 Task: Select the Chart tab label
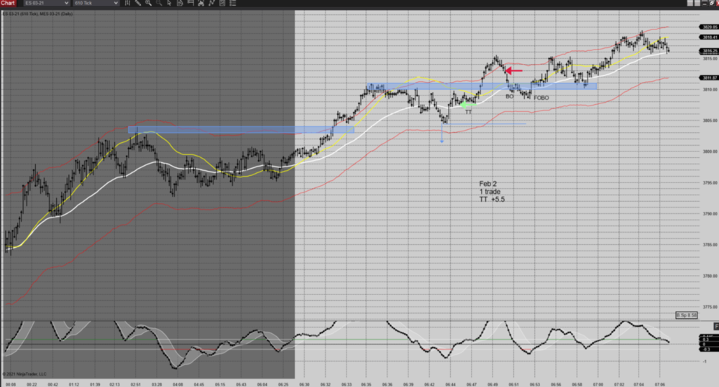pyautogui.click(x=9, y=4)
